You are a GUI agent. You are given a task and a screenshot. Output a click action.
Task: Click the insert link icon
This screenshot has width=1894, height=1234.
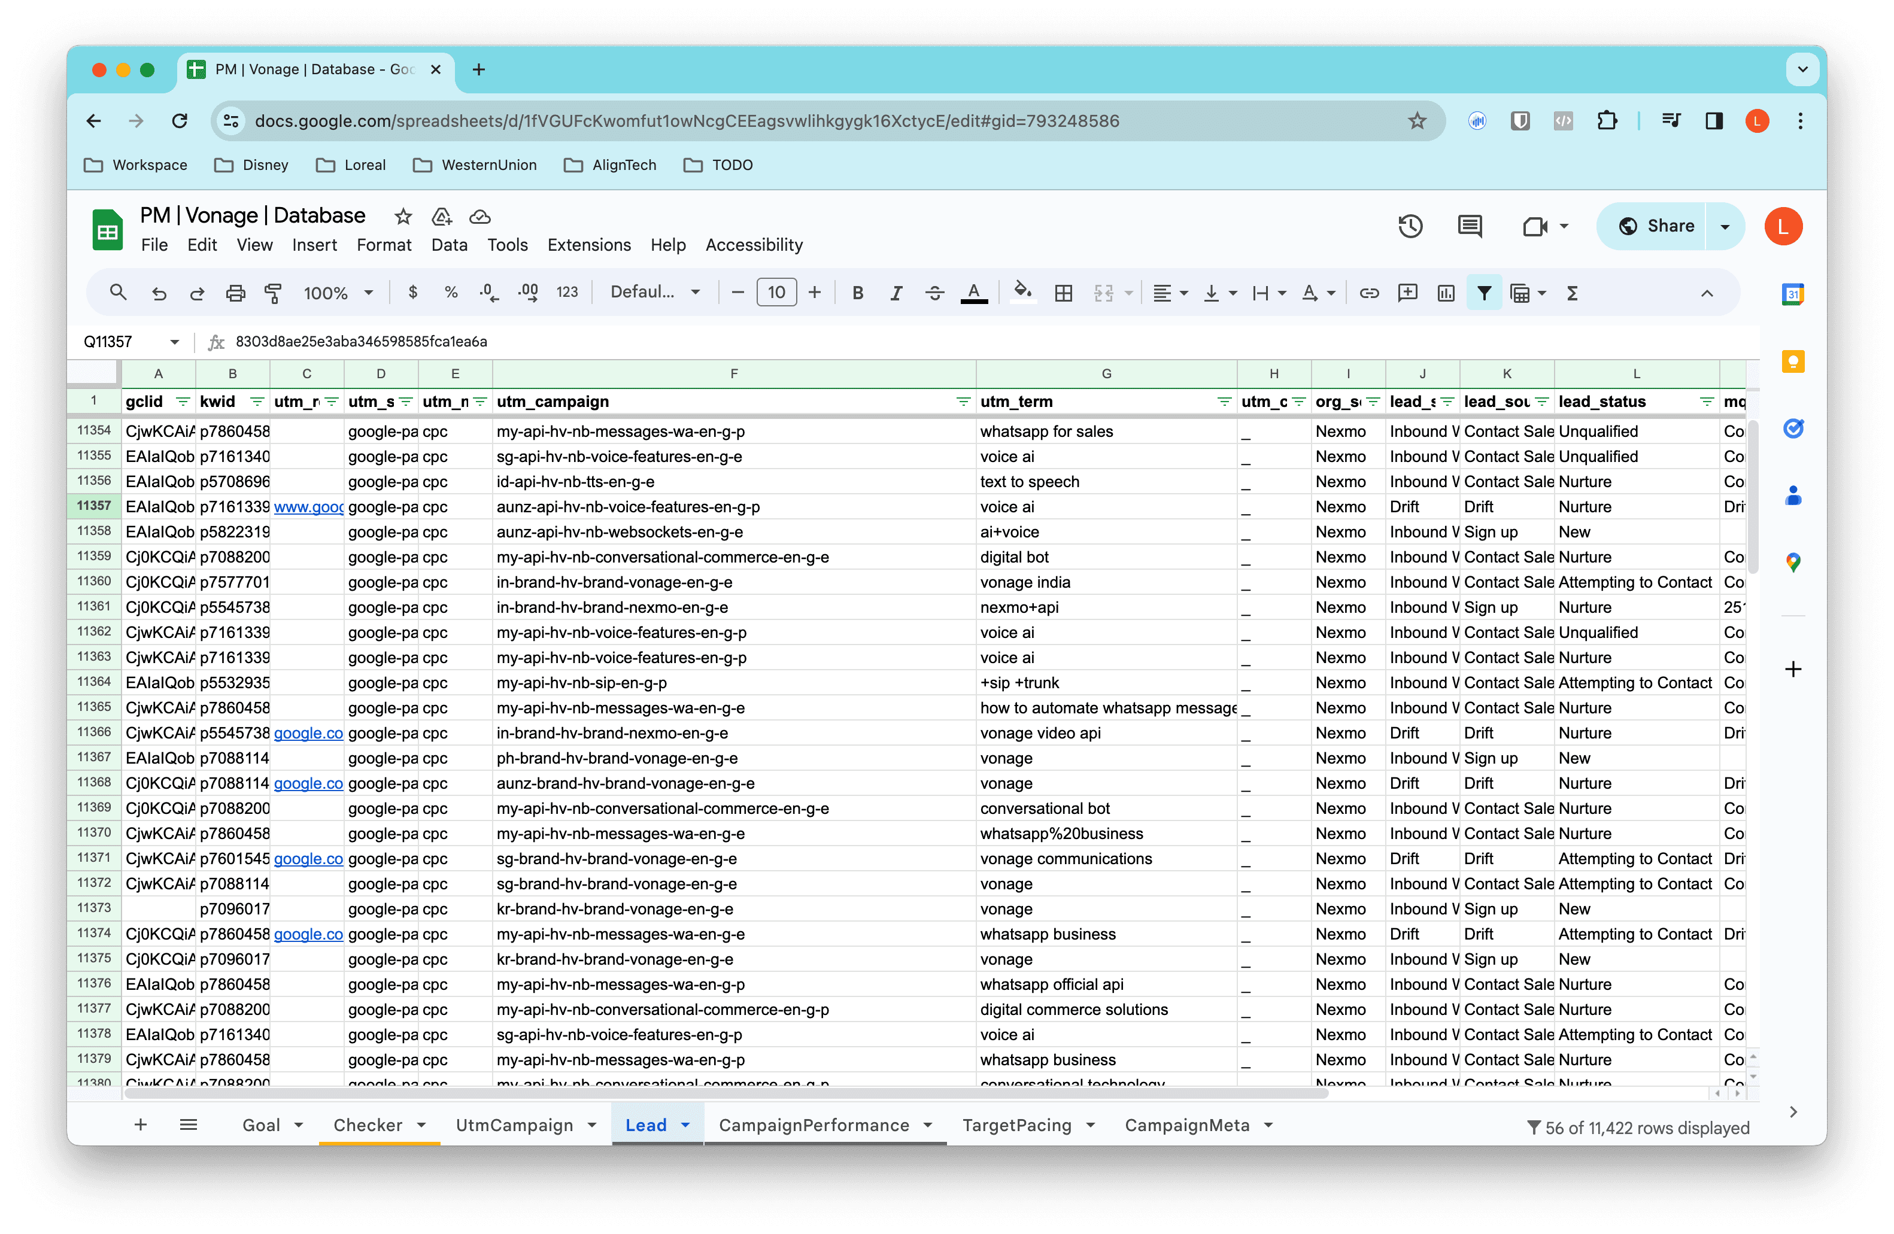coord(1369,293)
